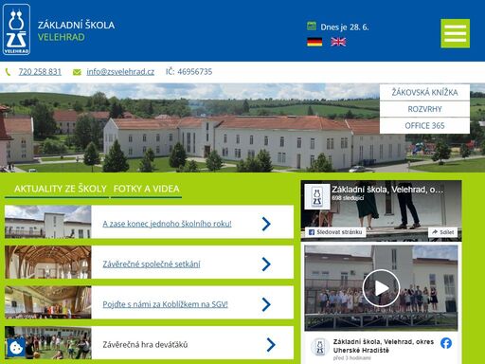Click arrow for Závěrečná hra deváťáků

[271, 344]
